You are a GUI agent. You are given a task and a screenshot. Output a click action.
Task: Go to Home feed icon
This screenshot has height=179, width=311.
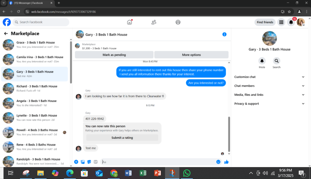(130, 22)
